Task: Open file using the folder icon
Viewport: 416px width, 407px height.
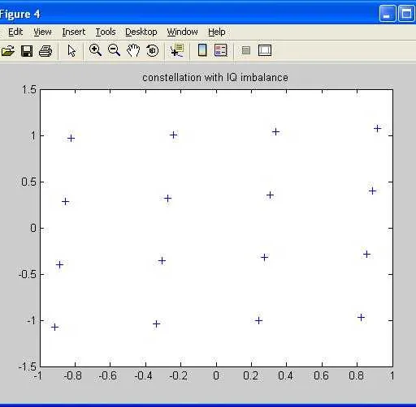Action: point(7,51)
